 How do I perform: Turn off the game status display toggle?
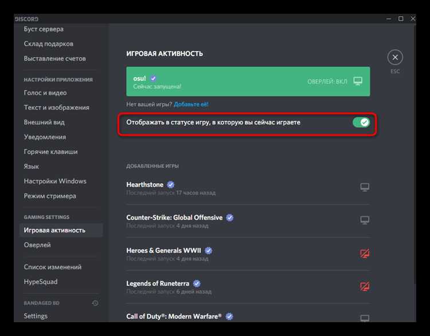pos(361,122)
